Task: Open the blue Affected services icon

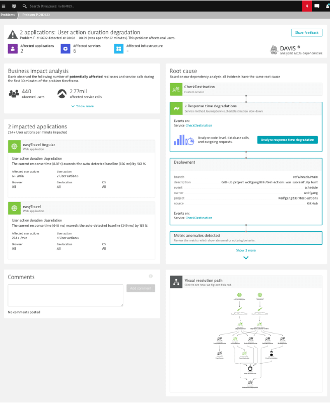Action: coord(65,48)
